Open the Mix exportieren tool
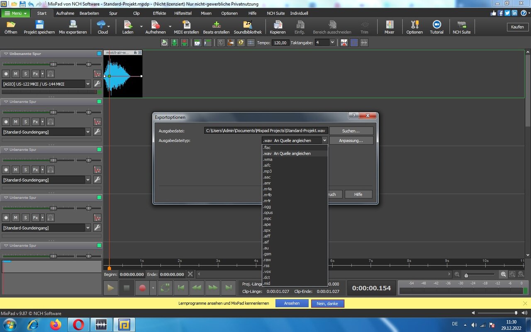 73,27
